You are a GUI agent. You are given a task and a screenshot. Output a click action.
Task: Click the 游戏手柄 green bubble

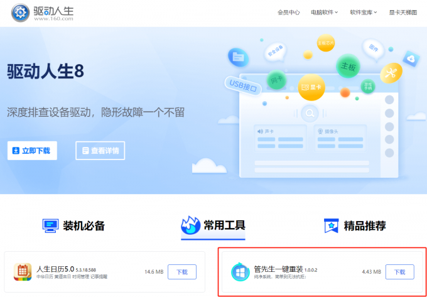tap(368, 87)
